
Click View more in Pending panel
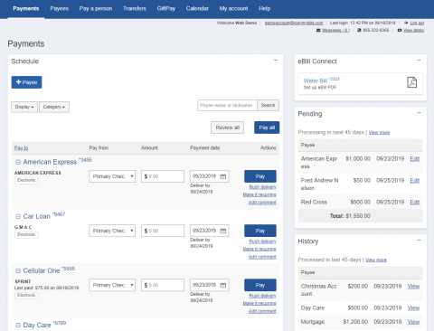pyautogui.click(x=379, y=132)
